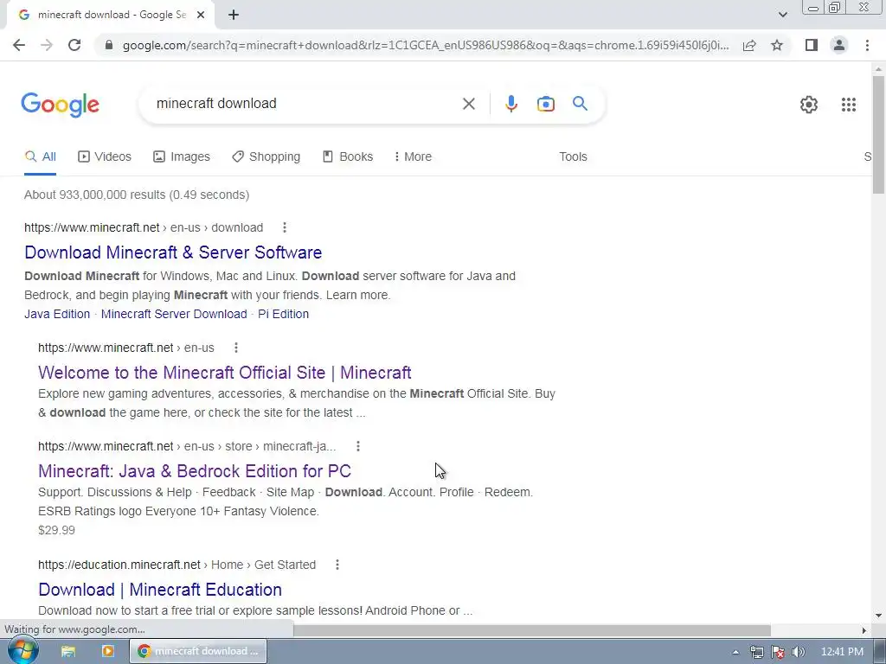Image resolution: width=886 pixels, height=664 pixels.
Task: Open the Java Edition sitelink
Action: (x=57, y=314)
